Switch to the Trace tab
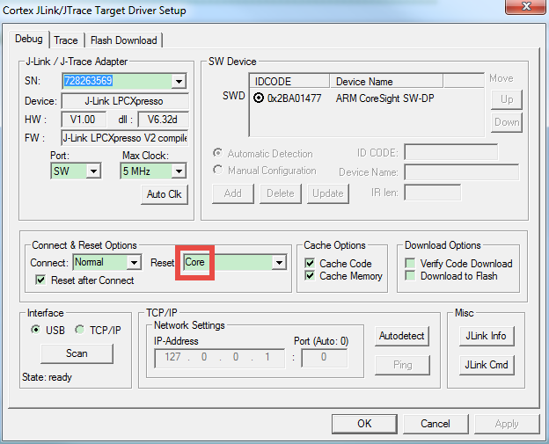 [x=66, y=40]
